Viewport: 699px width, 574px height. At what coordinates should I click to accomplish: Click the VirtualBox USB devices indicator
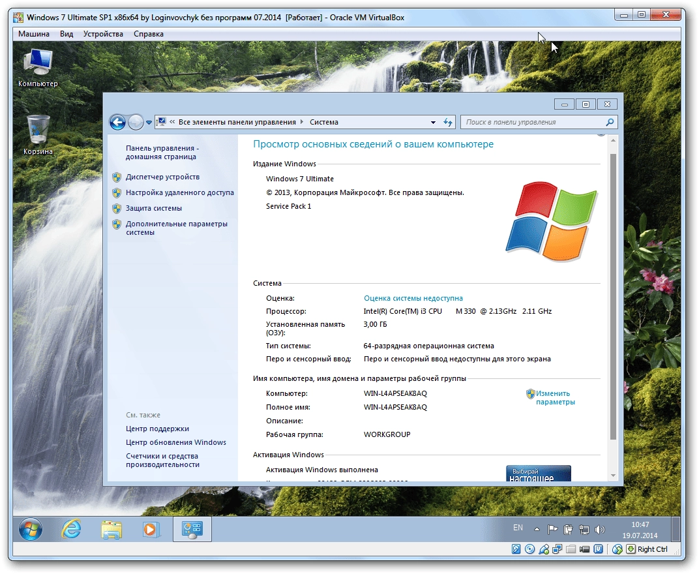543,549
